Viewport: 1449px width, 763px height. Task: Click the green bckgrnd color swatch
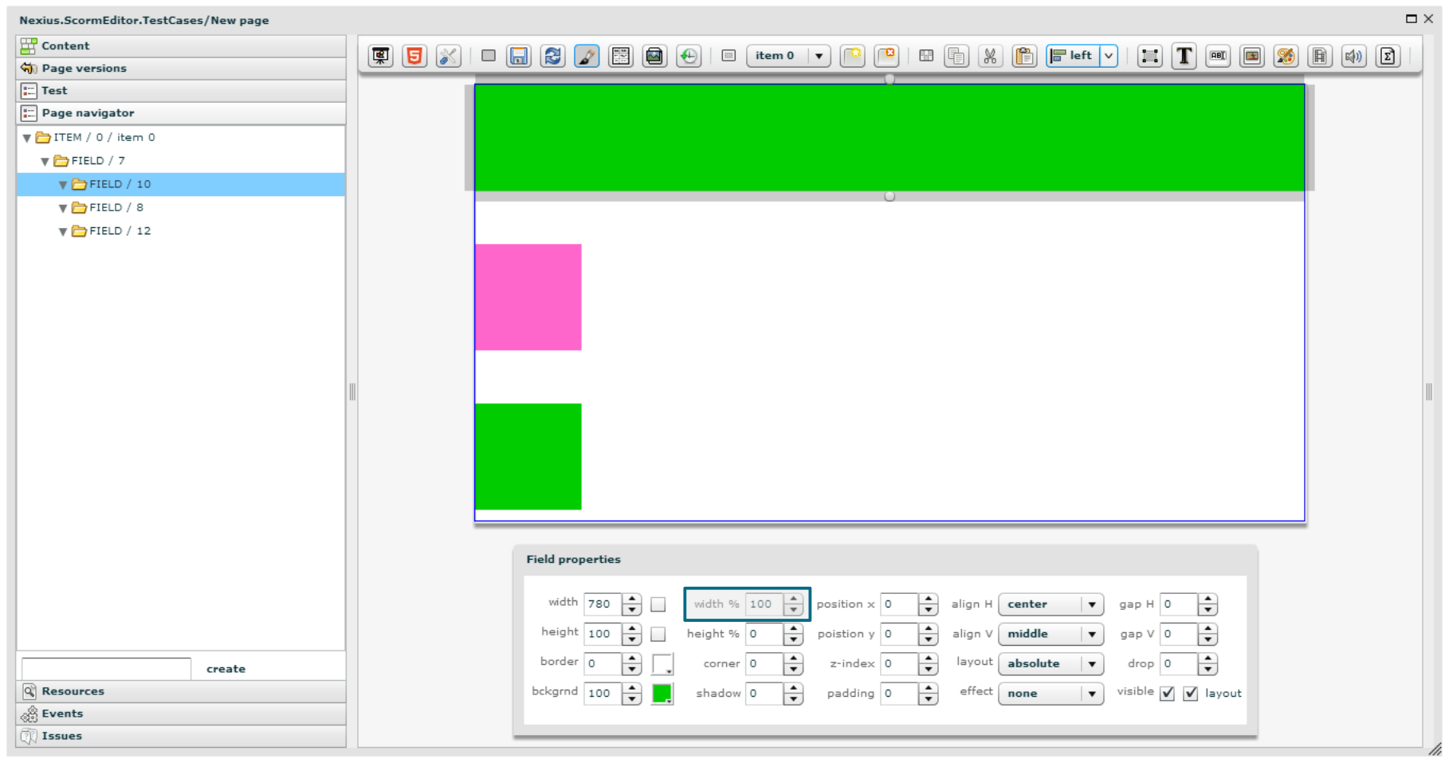click(662, 694)
